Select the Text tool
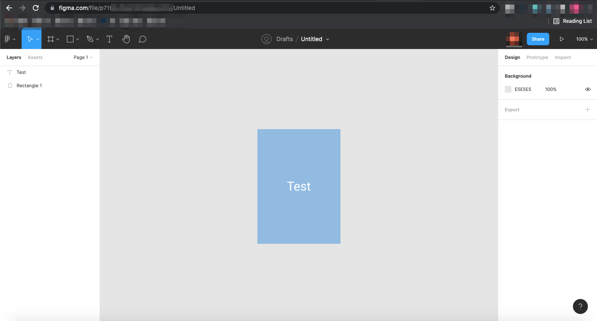 (109, 39)
